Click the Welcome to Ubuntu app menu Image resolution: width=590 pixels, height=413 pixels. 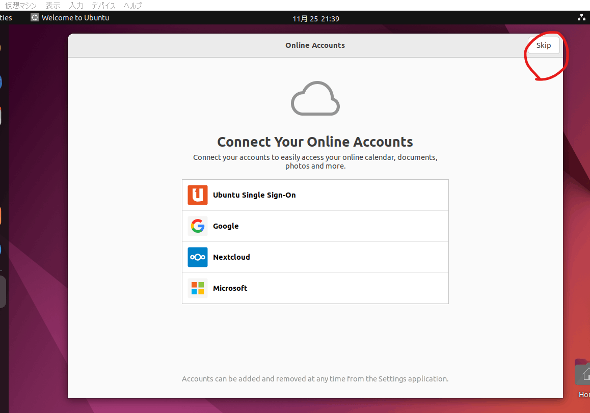(70, 18)
